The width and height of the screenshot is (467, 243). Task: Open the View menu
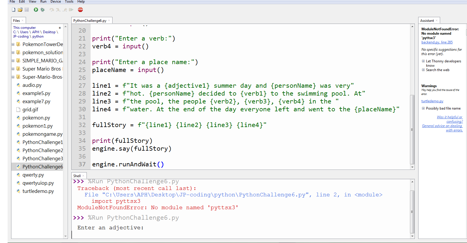pyautogui.click(x=32, y=1)
